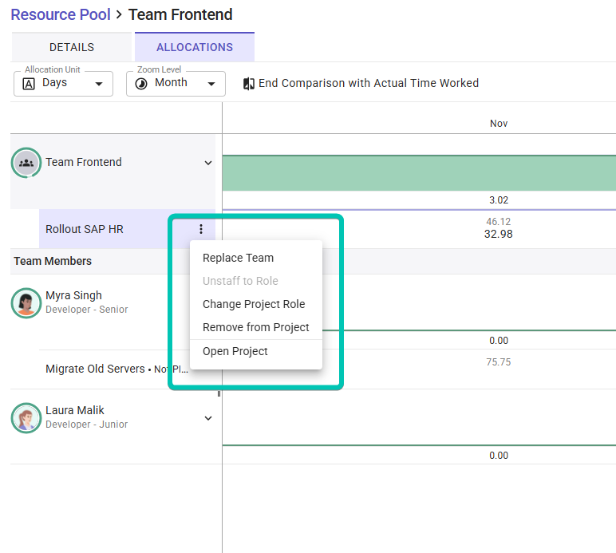
Task: Click the End Comparison compare icon
Action: tap(249, 84)
